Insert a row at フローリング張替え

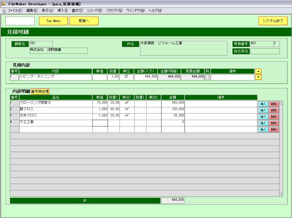[x=263, y=104]
